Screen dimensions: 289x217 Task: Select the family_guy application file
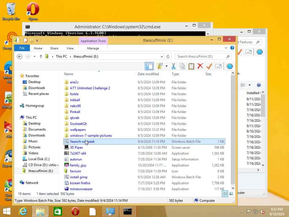(x=78, y=165)
